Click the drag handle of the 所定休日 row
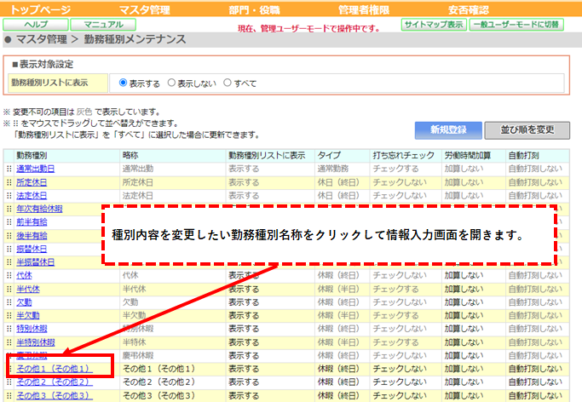The height and width of the screenshot is (402, 582). 9,182
